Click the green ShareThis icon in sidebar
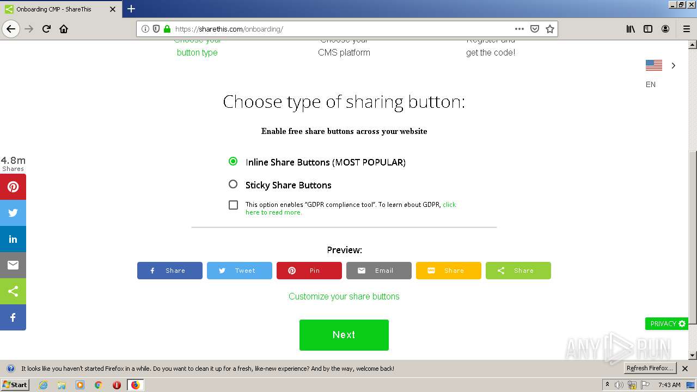This screenshot has width=697, height=392. 13,291
